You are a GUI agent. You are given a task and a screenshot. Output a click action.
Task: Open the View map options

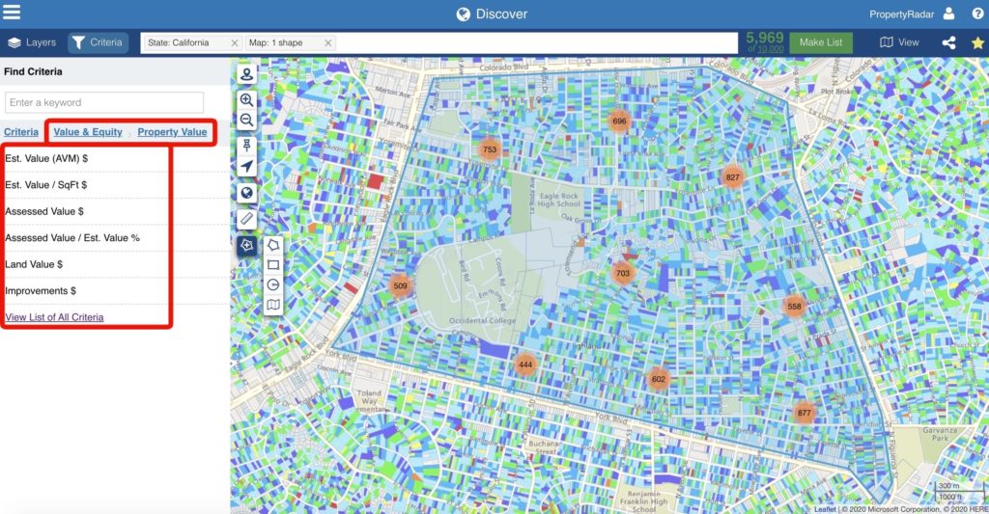pyautogui.click(x=899, y=42)
